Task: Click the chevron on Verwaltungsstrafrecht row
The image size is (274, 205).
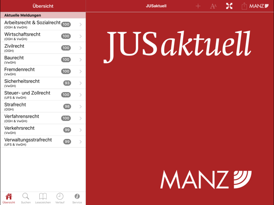Action: 80,142
